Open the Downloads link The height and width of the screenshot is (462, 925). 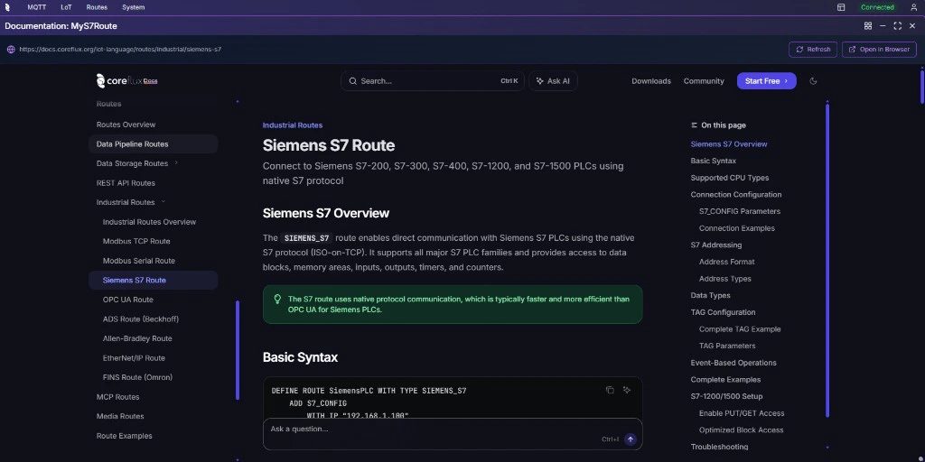coord(651,81)
